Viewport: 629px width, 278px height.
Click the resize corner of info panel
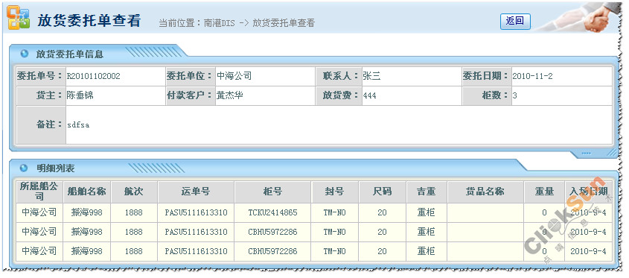pyautogui.click(x=611, y=153)
